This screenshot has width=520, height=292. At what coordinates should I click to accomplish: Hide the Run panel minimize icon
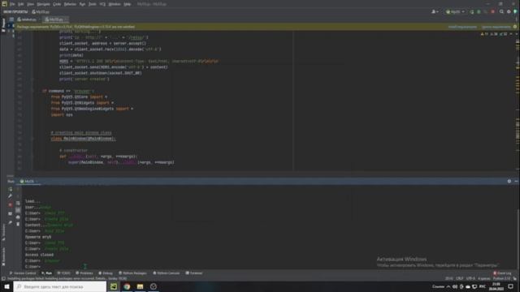point(516,181)
